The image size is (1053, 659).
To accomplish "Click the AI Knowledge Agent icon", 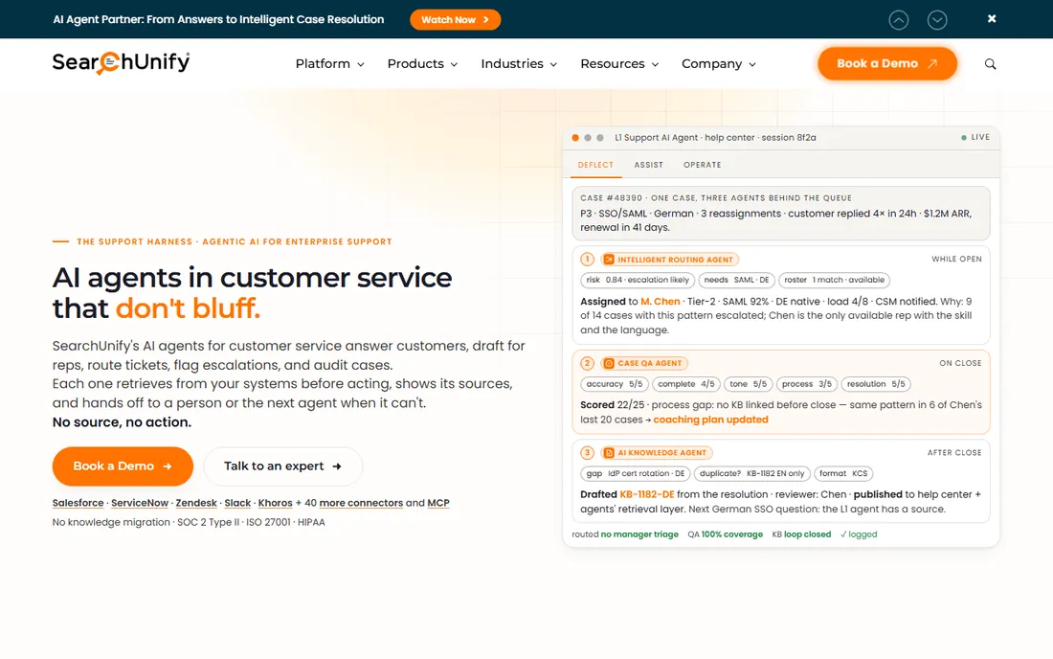I will 609,453.
